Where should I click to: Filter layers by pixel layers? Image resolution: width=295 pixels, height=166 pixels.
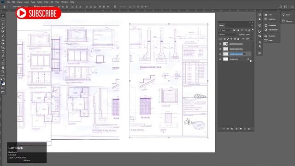[234, 30]
